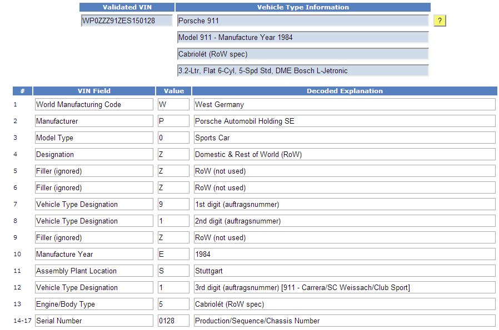The height and width of the screenshot is (330, 499).
Task: Click RoW (not used) field in row 5
Action: (345, 171)
